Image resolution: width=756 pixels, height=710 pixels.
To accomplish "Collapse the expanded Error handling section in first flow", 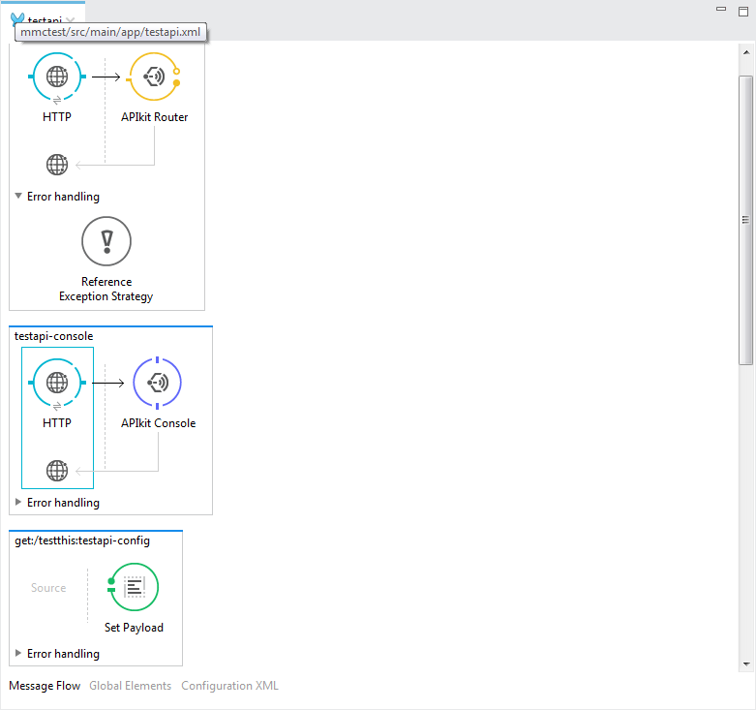I will [x=18, y=196].
